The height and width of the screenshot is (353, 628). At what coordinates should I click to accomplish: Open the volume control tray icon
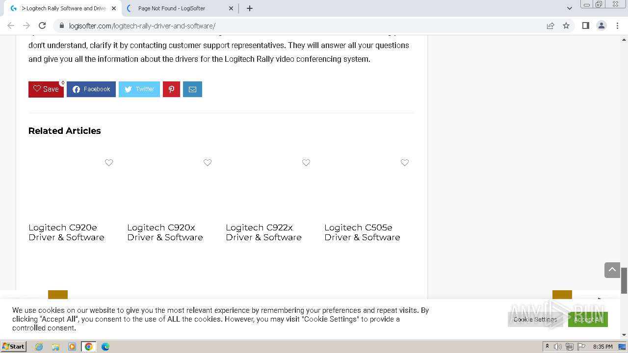pos(558,347)
